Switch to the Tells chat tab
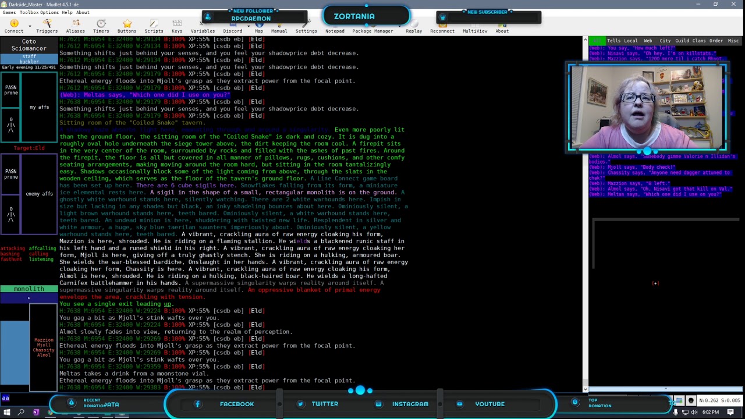The height and width of the screenshot is (419, 745). pyautogui.click(x=614, y=41)
